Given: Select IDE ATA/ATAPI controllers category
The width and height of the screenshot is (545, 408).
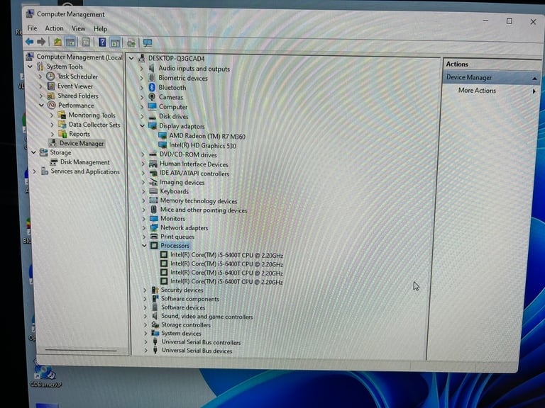Looking at the screenshot, I should 194,174.
